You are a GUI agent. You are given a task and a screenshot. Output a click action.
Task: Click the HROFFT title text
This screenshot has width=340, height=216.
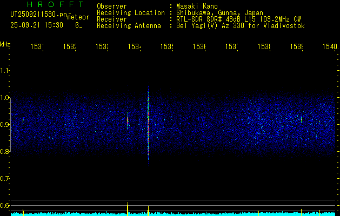[x=56, y=4]
